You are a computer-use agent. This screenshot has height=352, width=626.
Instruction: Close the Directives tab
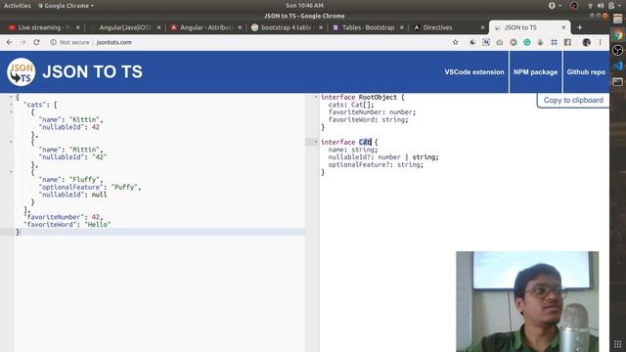[482, 27]
